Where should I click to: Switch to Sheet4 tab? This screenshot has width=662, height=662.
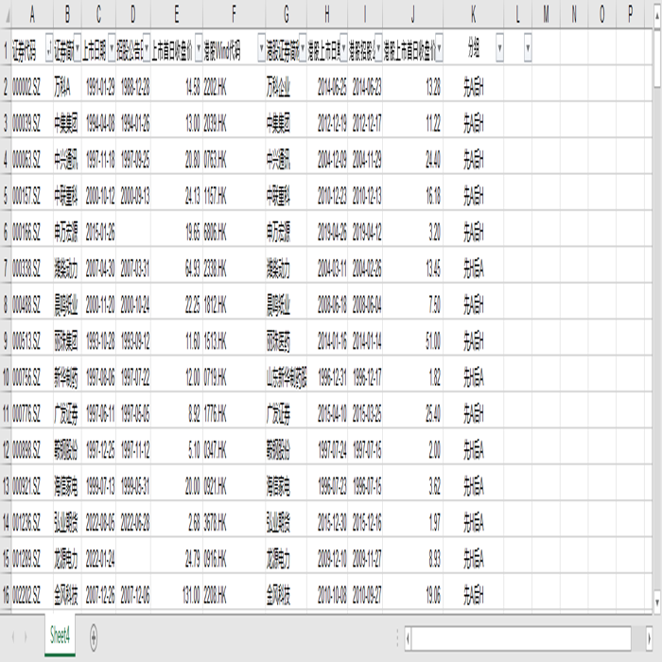pos(60,636)
